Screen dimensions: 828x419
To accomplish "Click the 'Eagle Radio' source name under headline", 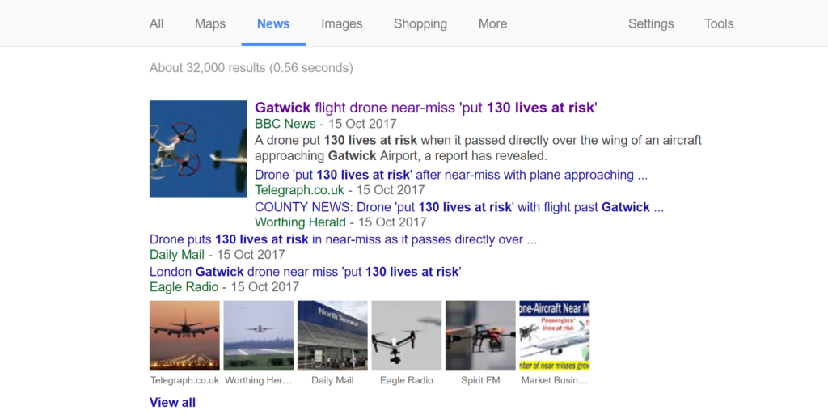I will [x=184, y=287].
